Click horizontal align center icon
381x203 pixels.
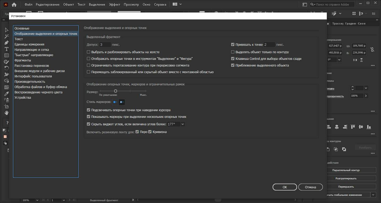pyautogui.click(x=337, y=127)
